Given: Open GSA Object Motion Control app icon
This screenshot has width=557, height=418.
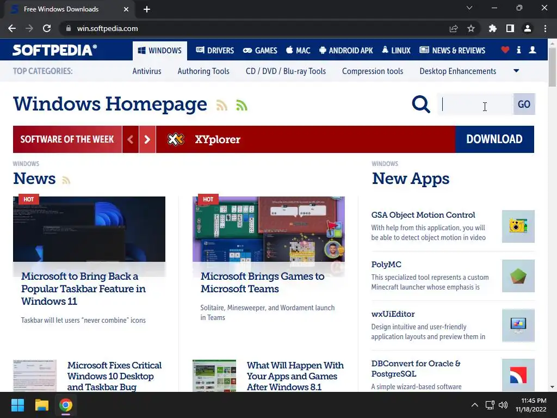Looking at the screenshot, I should (518, 226).
